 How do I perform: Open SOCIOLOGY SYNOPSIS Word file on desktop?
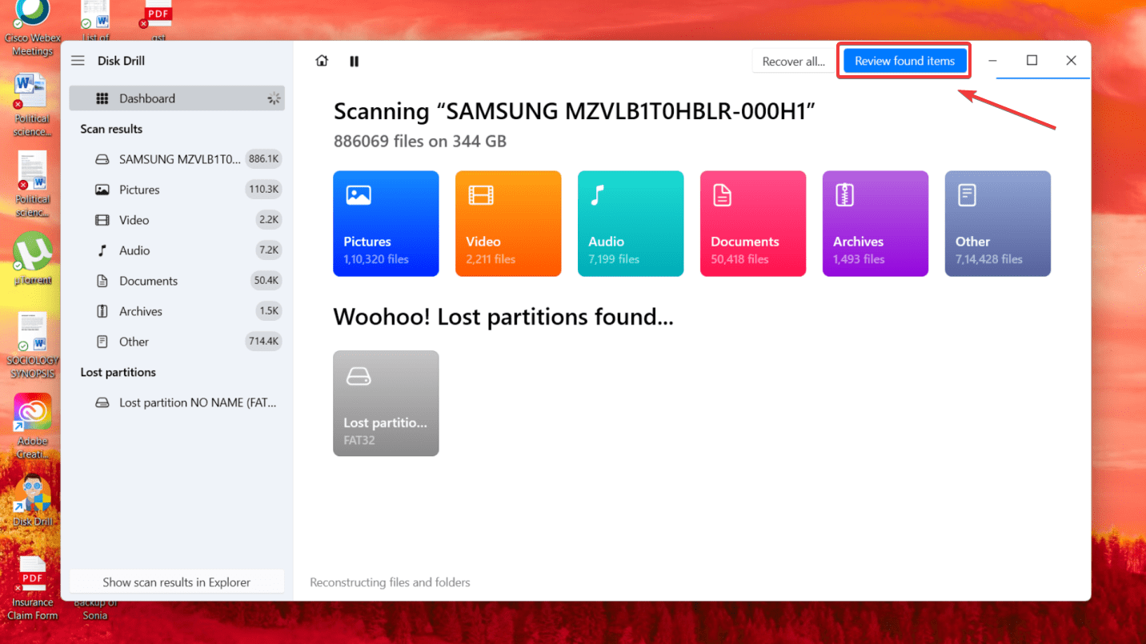coord(34,346)
